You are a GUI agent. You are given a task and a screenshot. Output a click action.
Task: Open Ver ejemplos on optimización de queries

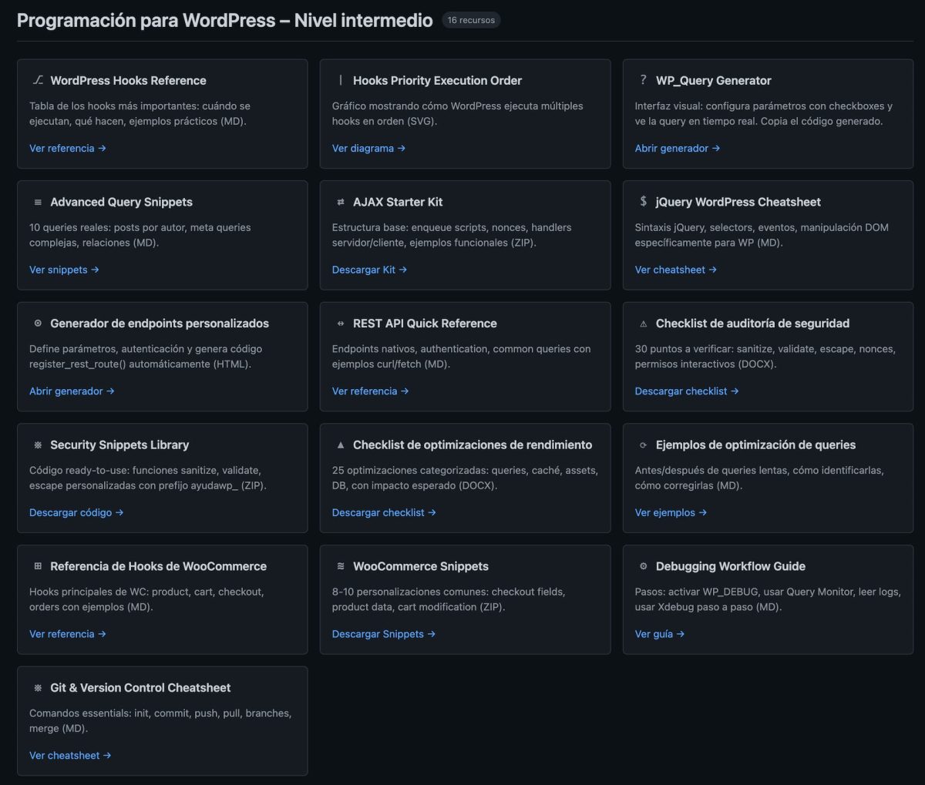coord(671,512)
